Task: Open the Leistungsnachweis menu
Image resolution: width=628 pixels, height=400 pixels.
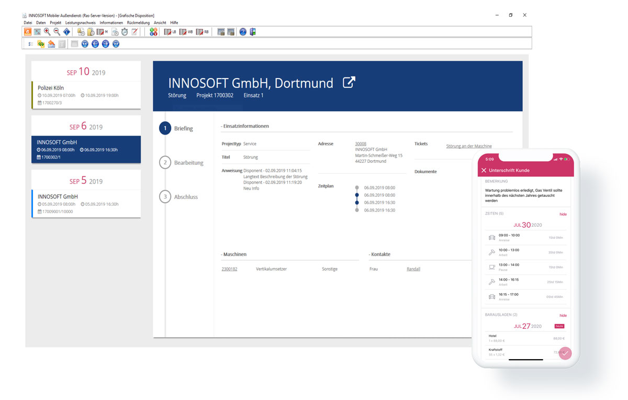Action: pyautogui.click(x=81, y=23)
